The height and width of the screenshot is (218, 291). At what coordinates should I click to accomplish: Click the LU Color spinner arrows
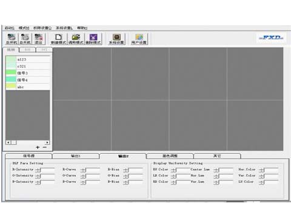tap(262, 182)
